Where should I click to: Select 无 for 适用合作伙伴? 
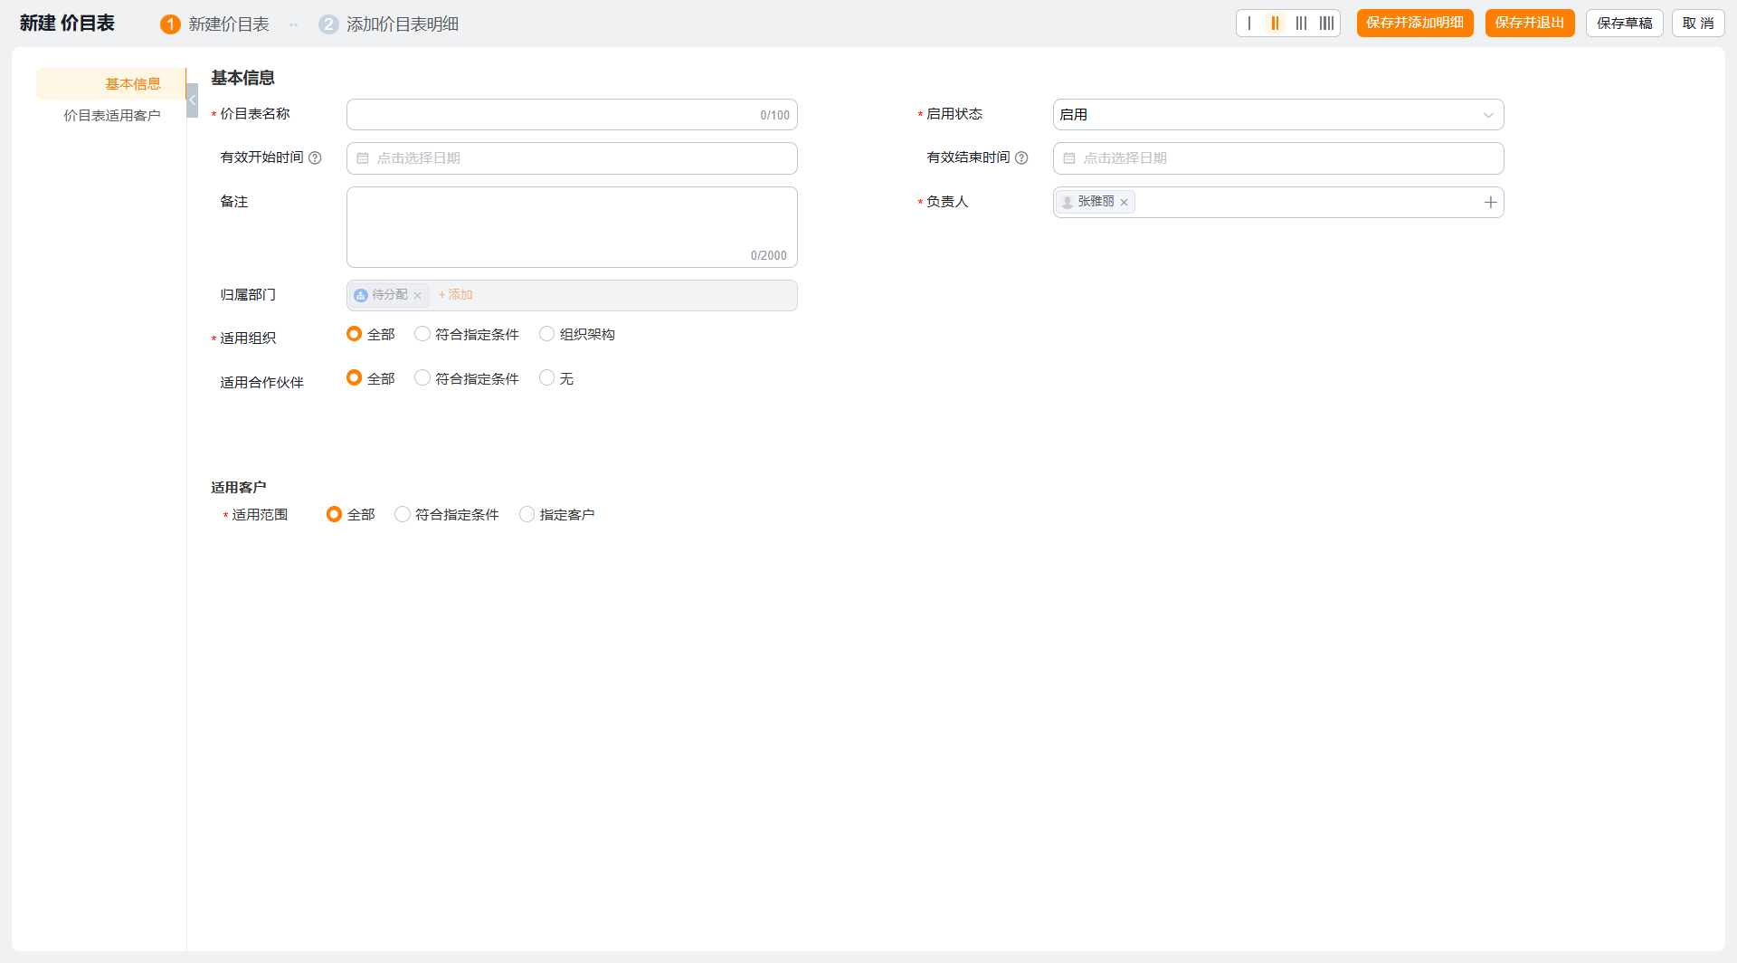(546, 378)
